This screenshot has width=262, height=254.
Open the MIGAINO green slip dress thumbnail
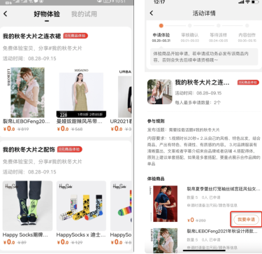coord(81,92)
